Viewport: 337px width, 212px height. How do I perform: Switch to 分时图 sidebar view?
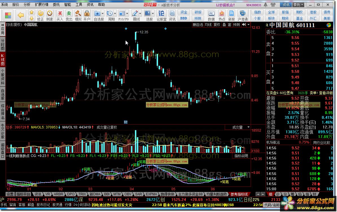click(3, 45)
